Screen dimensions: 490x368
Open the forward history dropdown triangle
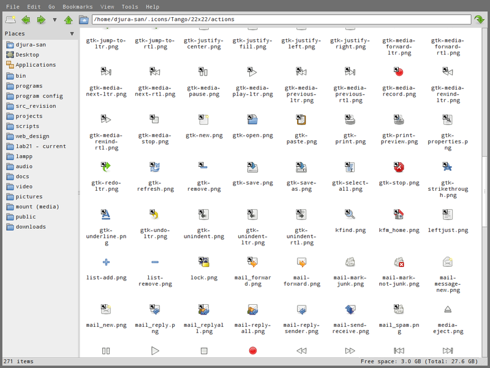(x=54, y=19)
